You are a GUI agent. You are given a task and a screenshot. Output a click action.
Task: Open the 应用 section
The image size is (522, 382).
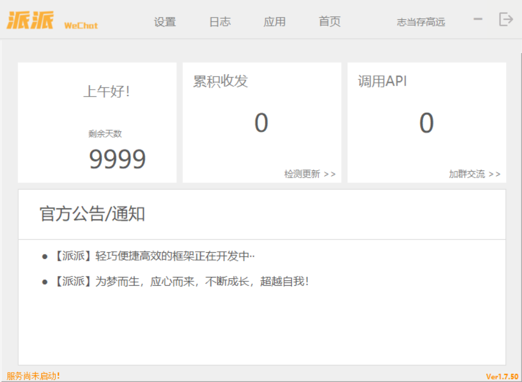point(275,22)
